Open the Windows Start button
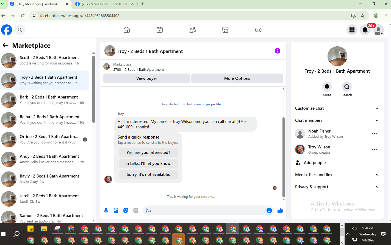Screen dimensions: 391x245 coord(3,234)
